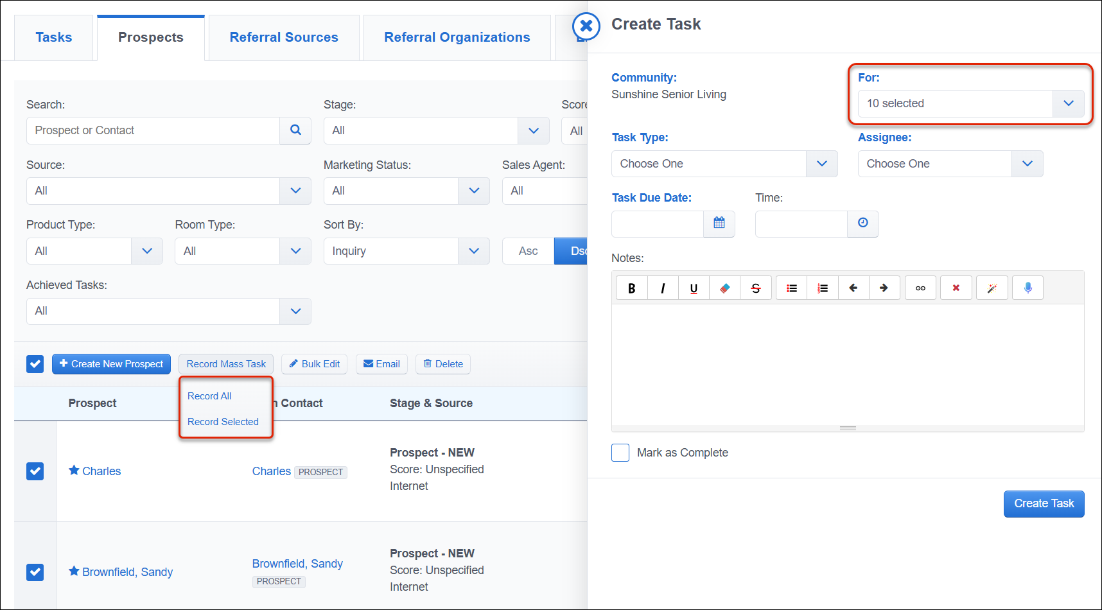Viewport: 1102px width, 610px height.
Task: Toggle italic formatting in Notes
Action: [x=663, y=288]
